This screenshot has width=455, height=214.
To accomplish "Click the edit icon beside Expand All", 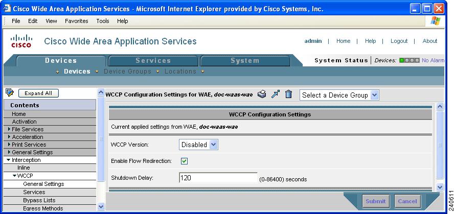I will pos(10,93).
